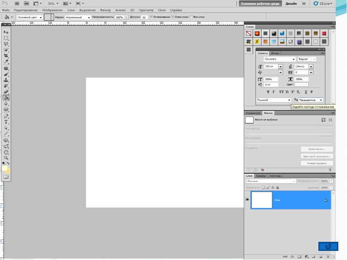Viewport: 347px width, 260px height.
Task: Open the Фильтр menu
Action: point(105,10)
